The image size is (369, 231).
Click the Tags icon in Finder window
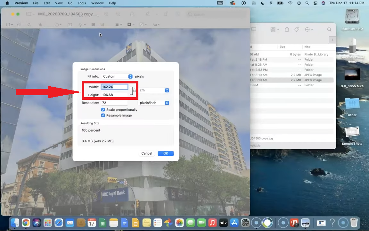(297, 30)
